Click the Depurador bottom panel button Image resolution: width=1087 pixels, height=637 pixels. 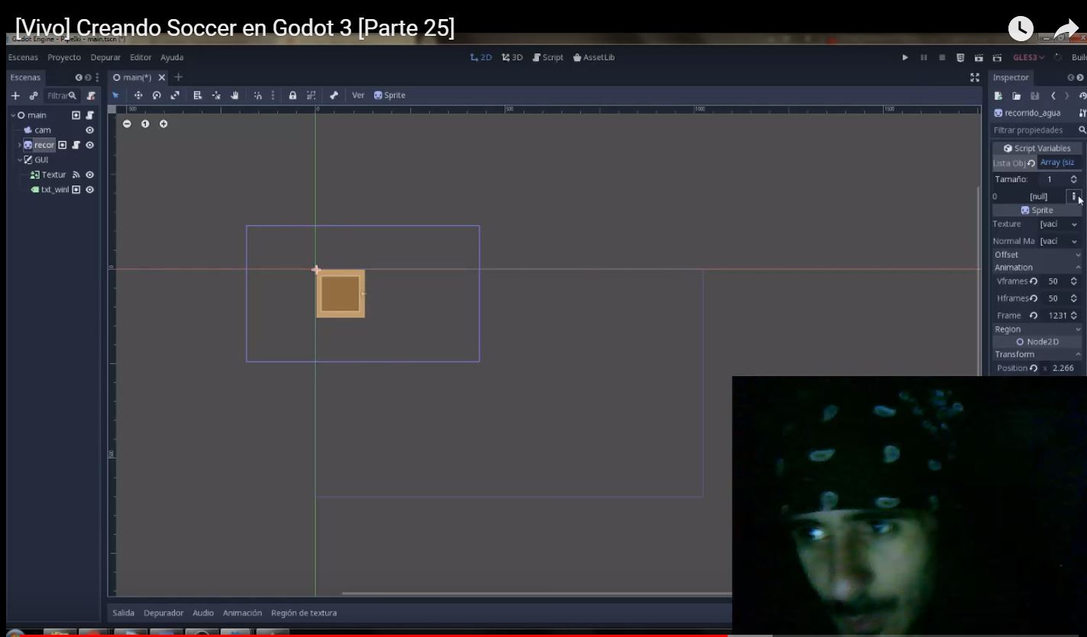click(x=163, y=613)
